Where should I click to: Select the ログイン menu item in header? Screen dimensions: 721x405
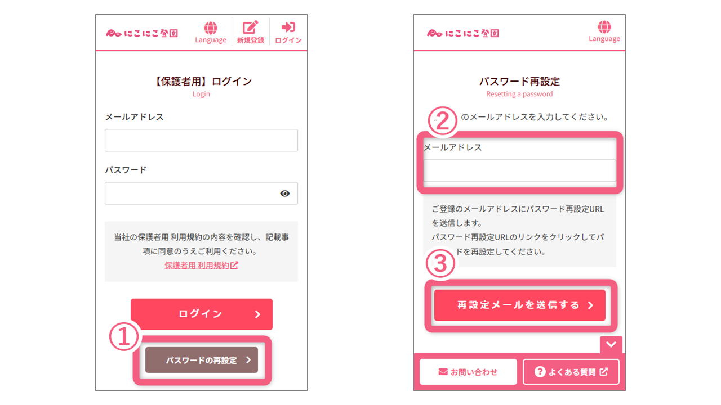(x=288, y=31)
